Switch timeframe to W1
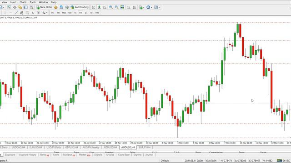This screenshot has width=291, height=163. click(x=92, y=13)
